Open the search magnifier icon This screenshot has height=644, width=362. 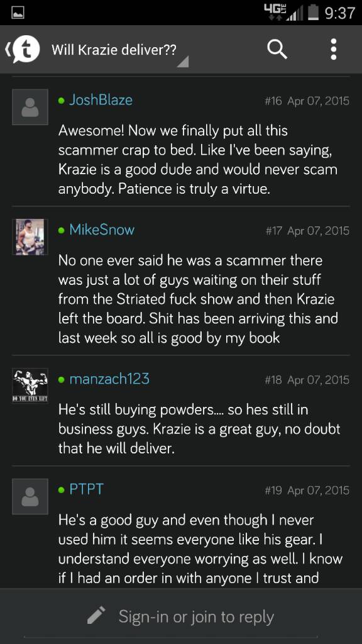pos(277,50)
